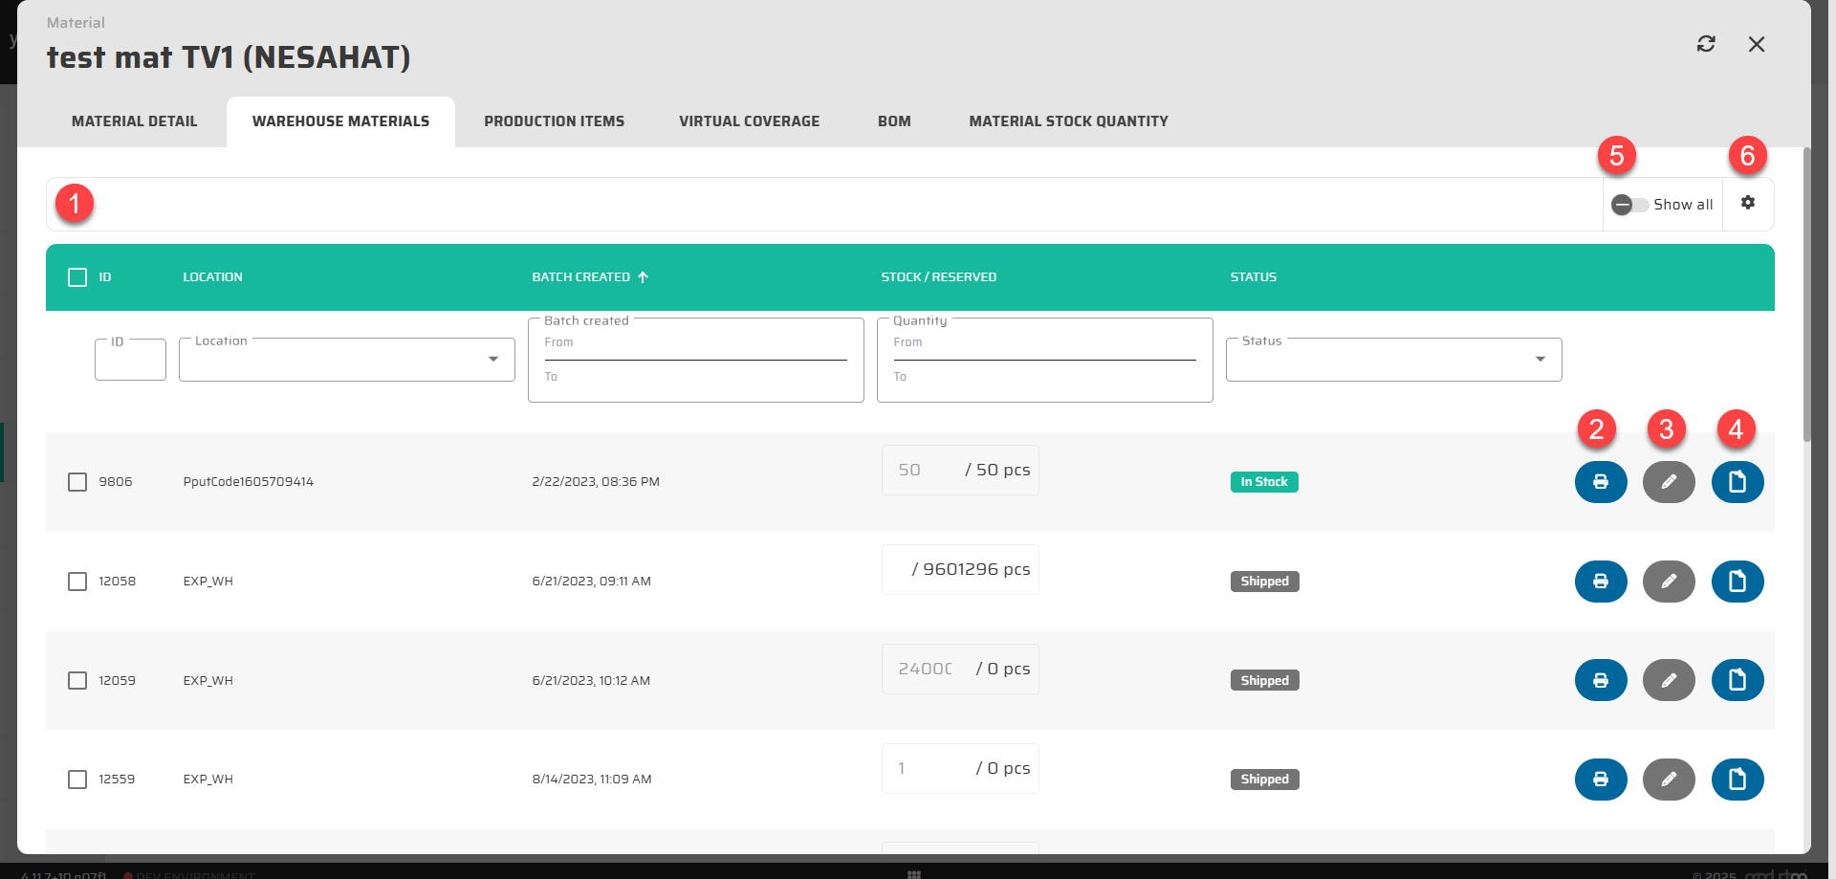This screenshot has height=879, width=1836.
Task: Click the In Stock status badge
Action: (1263, 482)
